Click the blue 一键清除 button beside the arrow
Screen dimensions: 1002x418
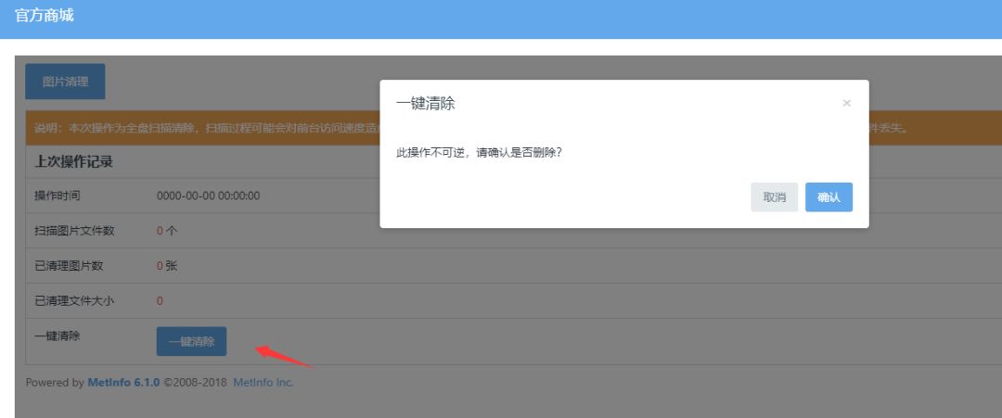point(191,341)
